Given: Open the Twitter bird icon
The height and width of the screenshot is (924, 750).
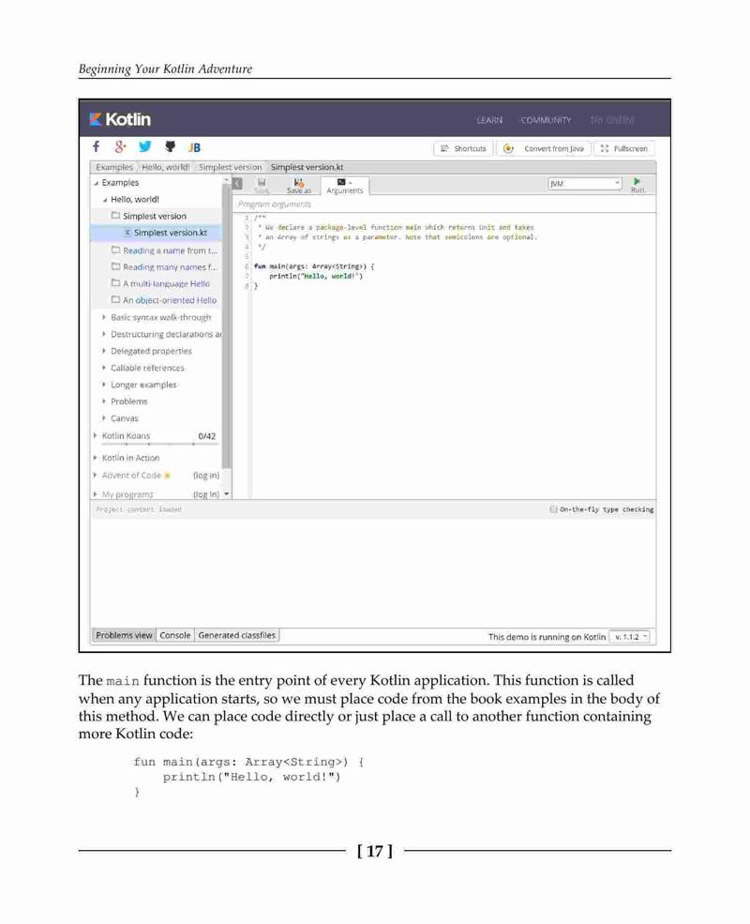Looking at the screenshot, I should [144, 146].
